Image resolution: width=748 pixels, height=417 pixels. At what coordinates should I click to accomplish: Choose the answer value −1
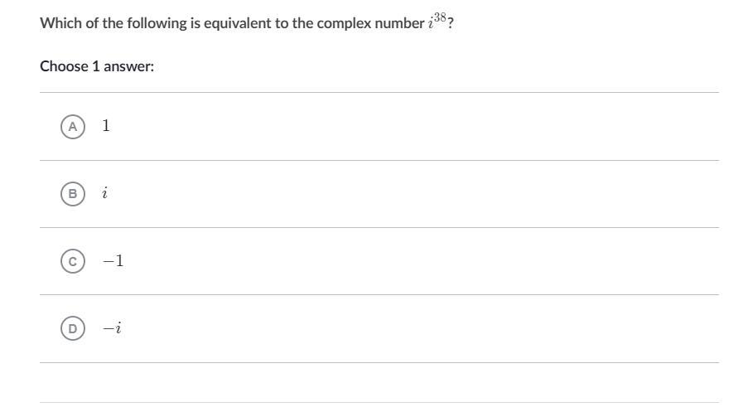113,261
